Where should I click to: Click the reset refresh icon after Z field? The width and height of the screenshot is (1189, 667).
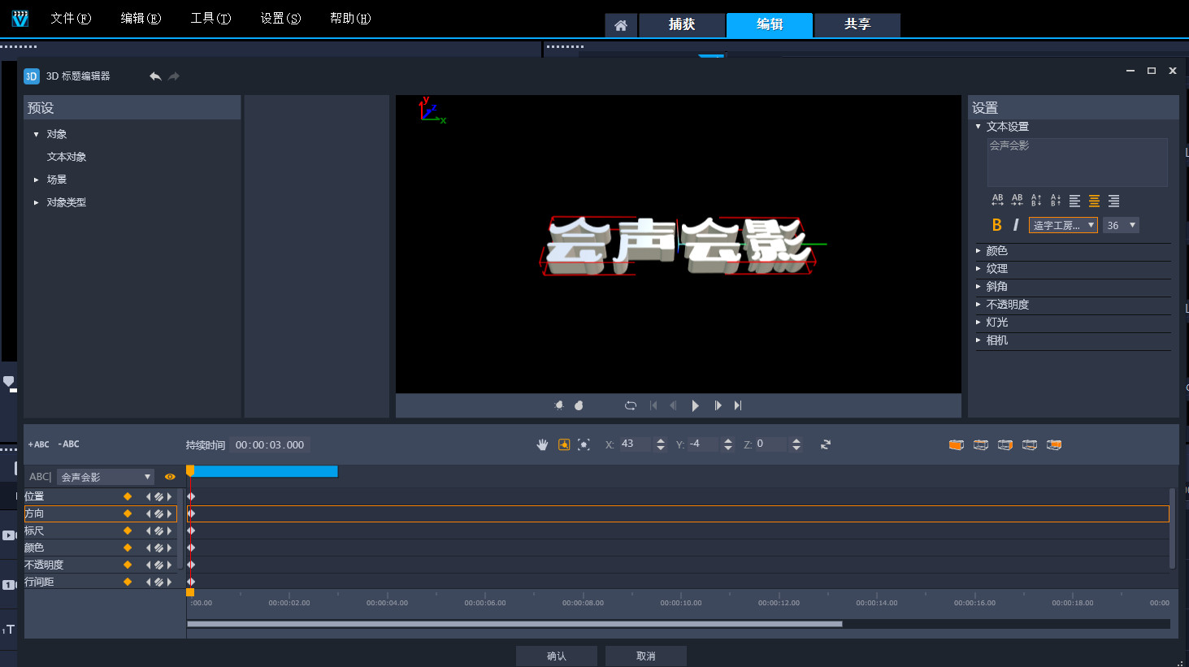pos(826,444)
